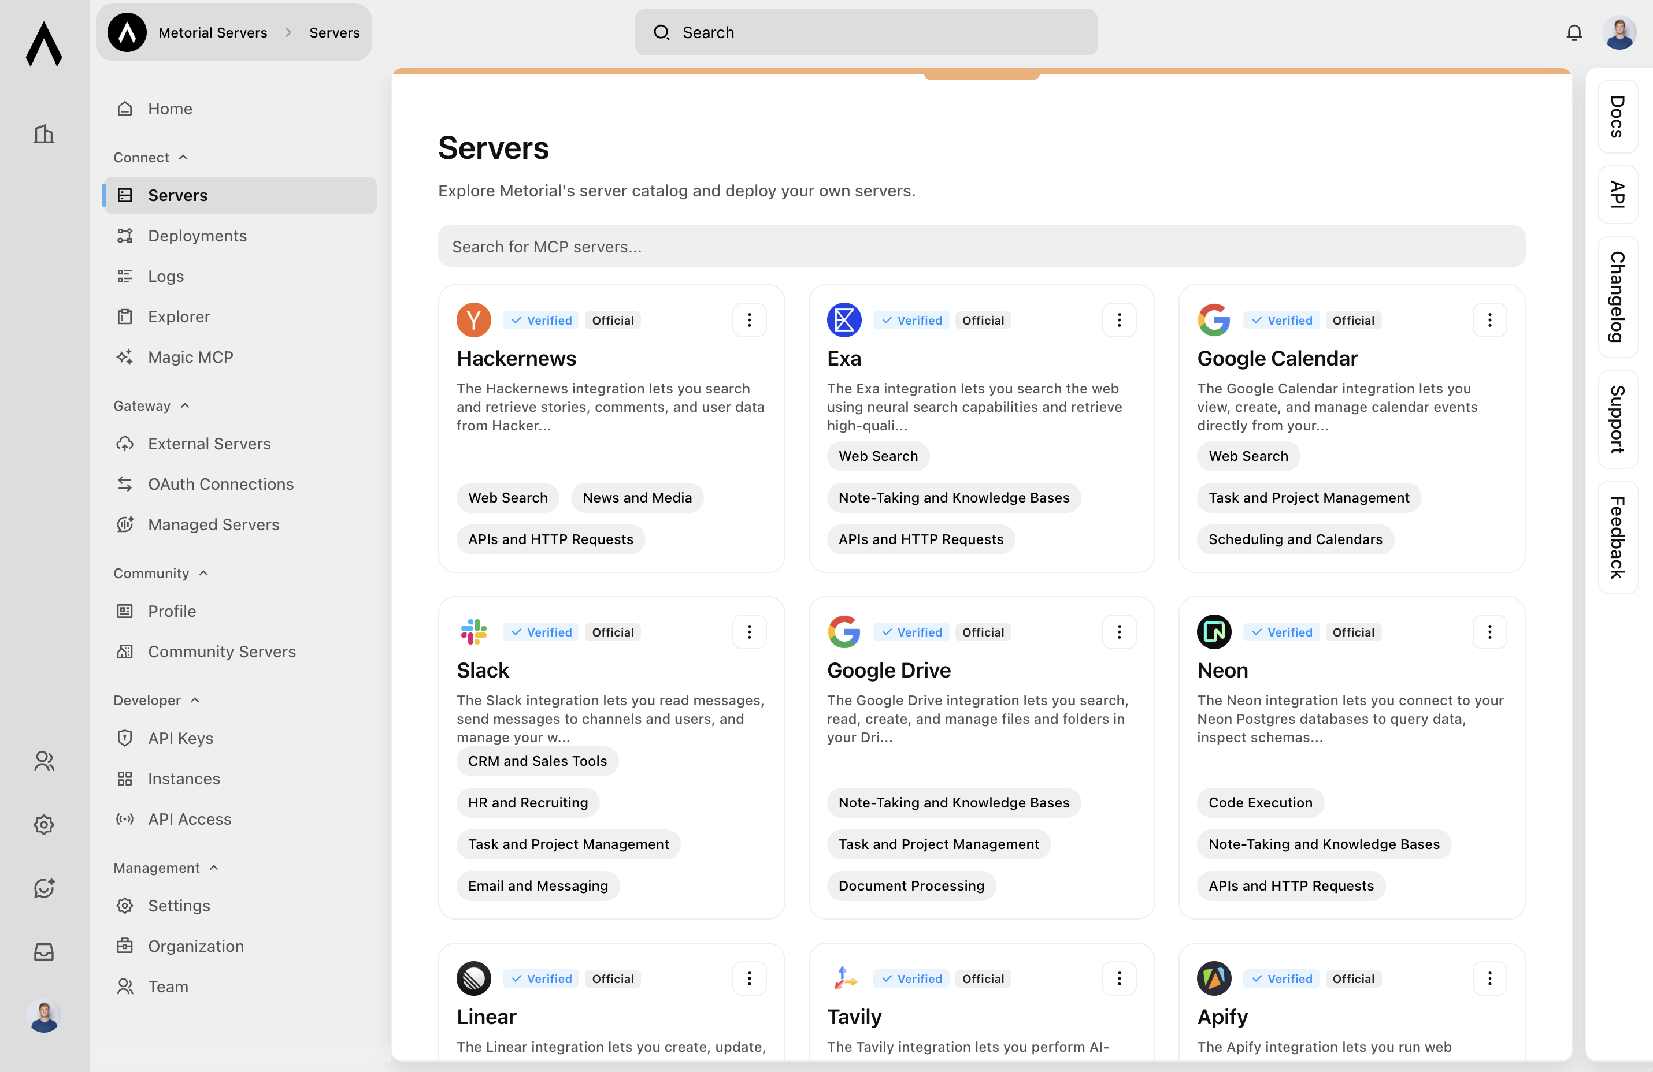The width and height of the screenshot is (1653, 1072).
Task: Open Google Calendar three-dot menu
Action: (1489, 320)
